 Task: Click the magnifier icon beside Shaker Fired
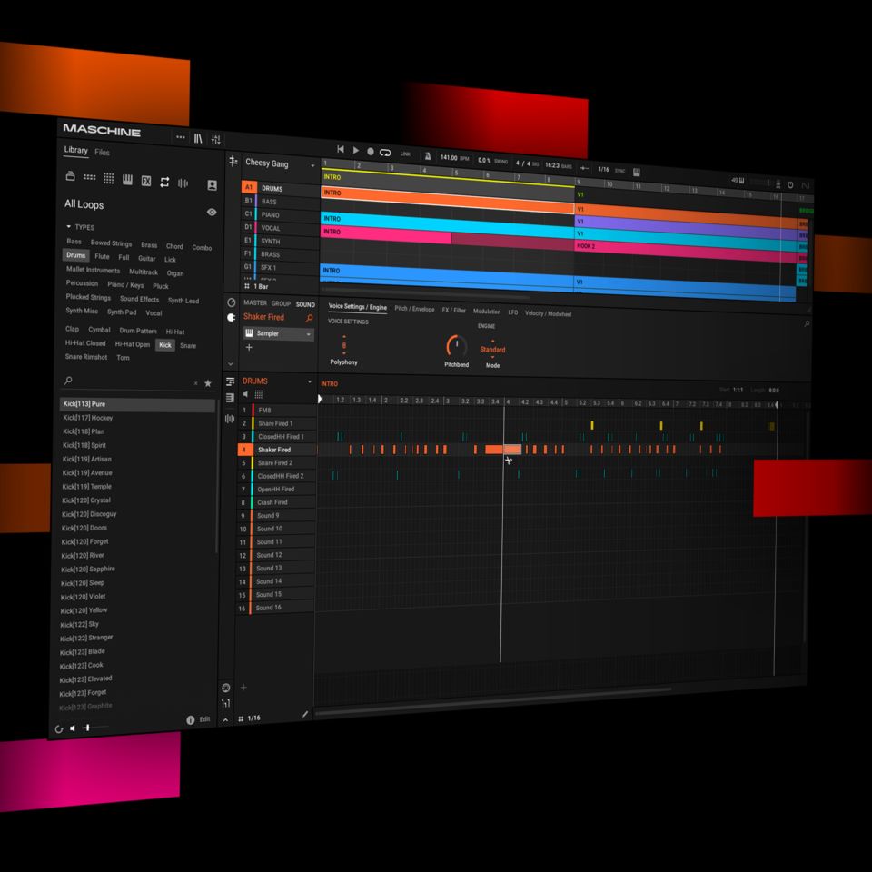[309, 318]
